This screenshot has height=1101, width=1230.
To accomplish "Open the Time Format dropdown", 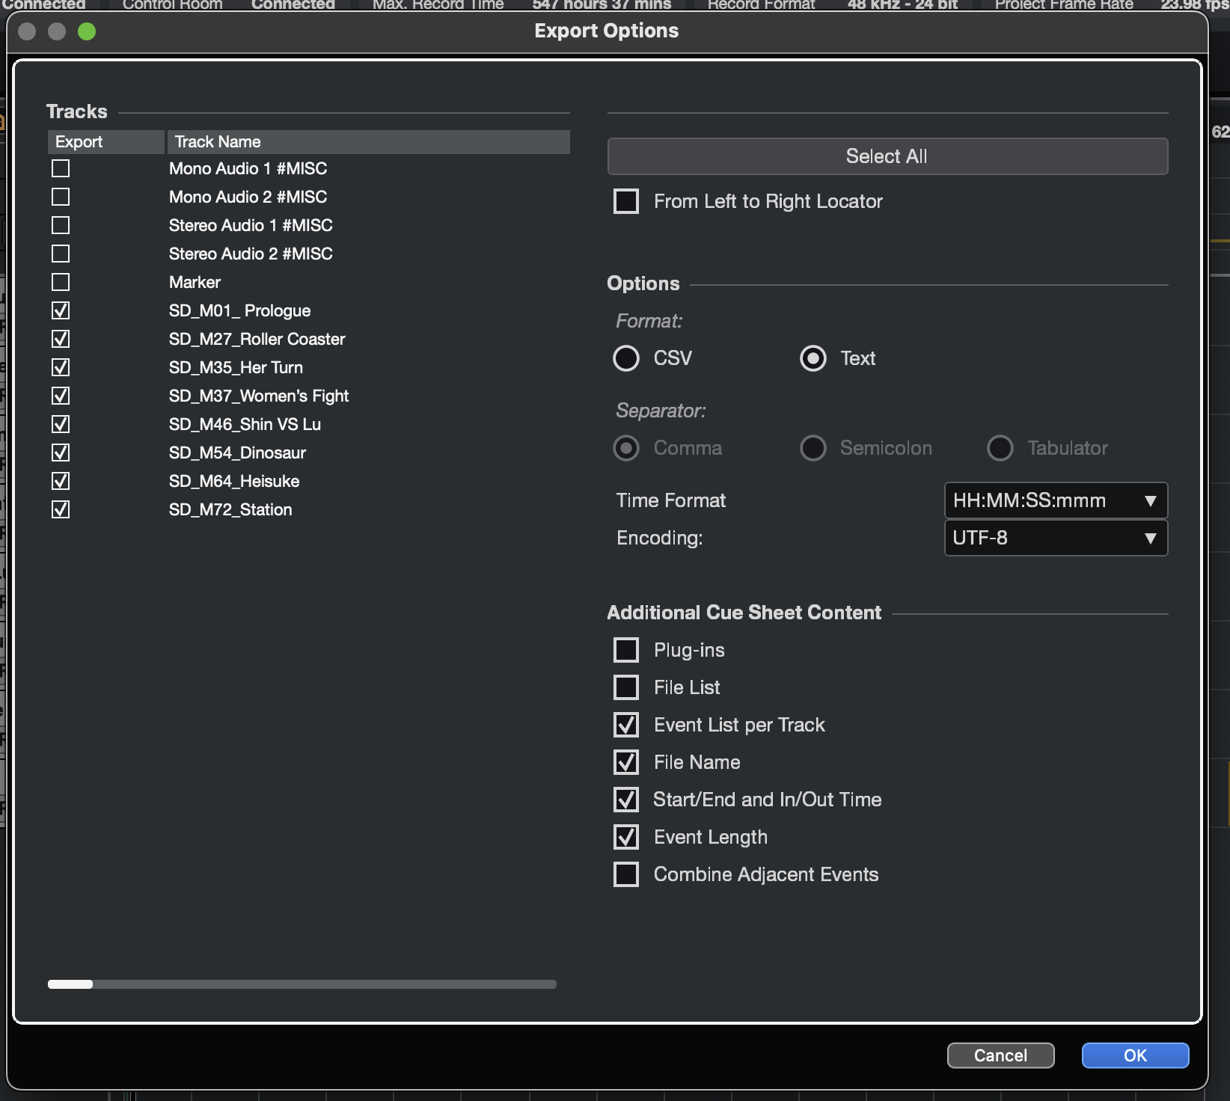I will coord(1056,500).
